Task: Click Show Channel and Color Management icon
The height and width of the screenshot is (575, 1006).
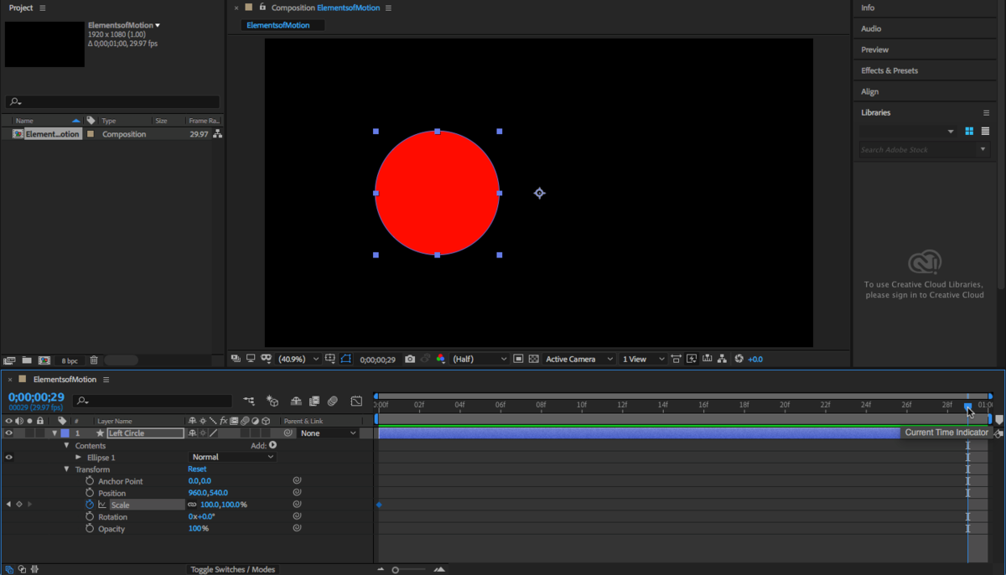Action: (440, 359)
